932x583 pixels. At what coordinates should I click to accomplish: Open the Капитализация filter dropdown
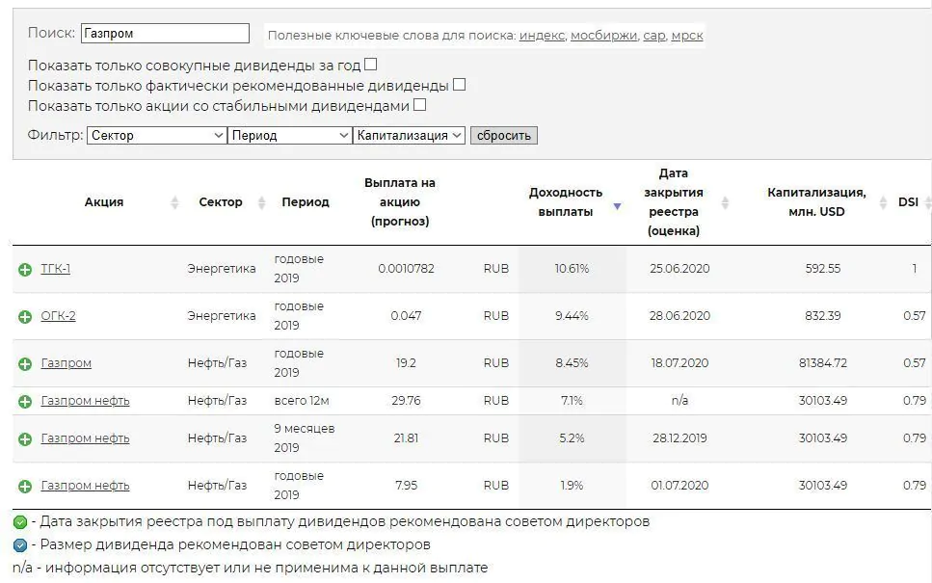pyautogui.click(x=409, y=136)
